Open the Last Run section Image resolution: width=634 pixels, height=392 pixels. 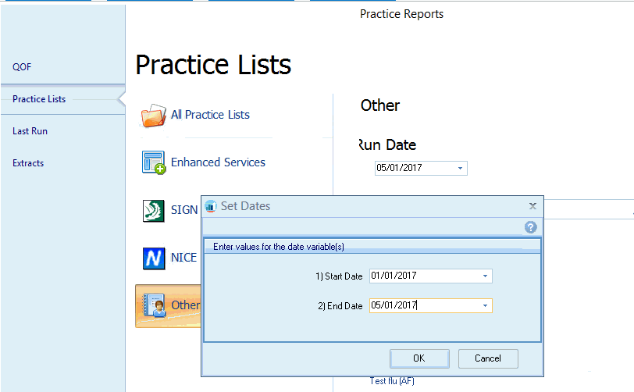tap(30, 131)
